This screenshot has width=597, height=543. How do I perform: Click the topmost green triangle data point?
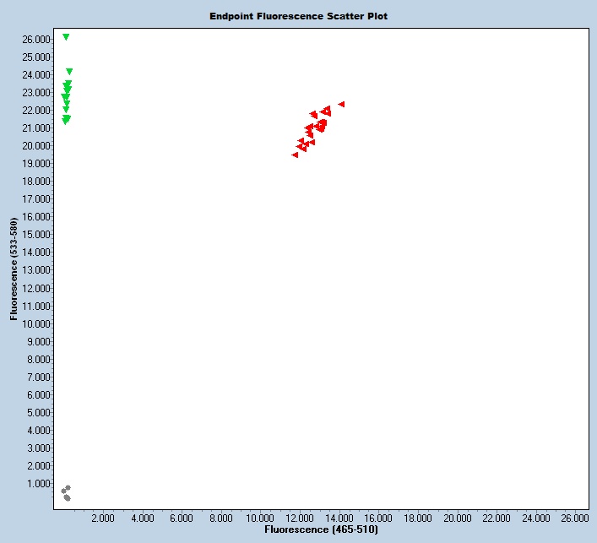pyautogui.click(x=66, y=37)
